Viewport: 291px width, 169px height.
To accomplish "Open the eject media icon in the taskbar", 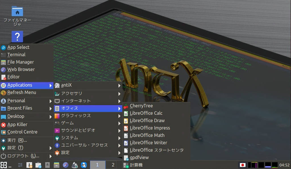I will pos(47,165).
